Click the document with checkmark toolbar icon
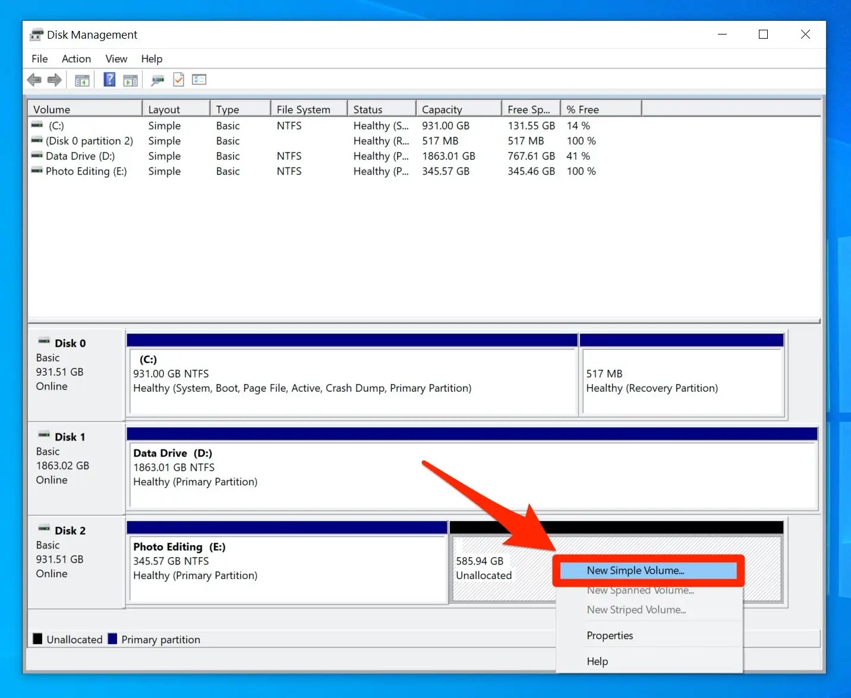The height and width of the screenshot is (698, 851). click(178, 80)
